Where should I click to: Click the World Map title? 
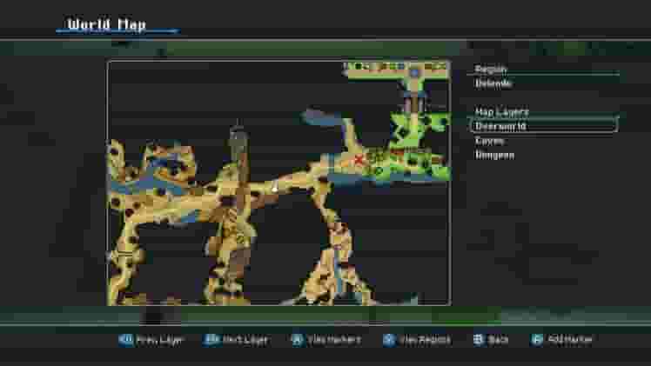point(107,24)
